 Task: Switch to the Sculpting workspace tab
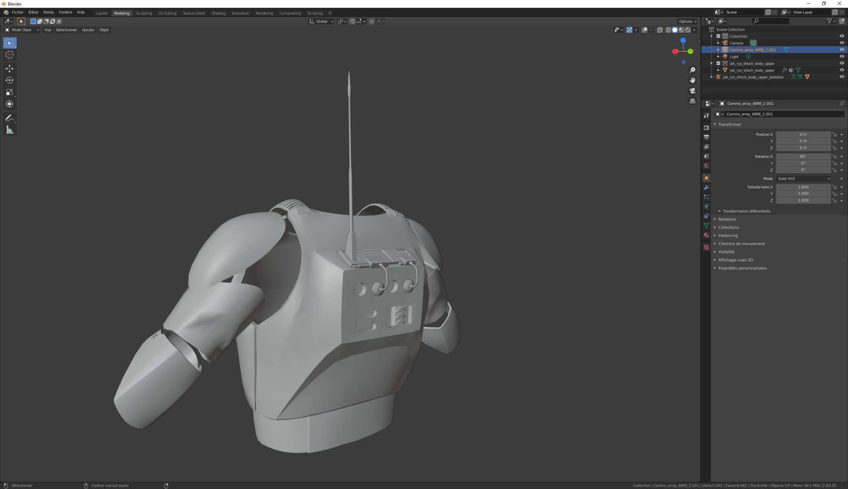(144, 13)
